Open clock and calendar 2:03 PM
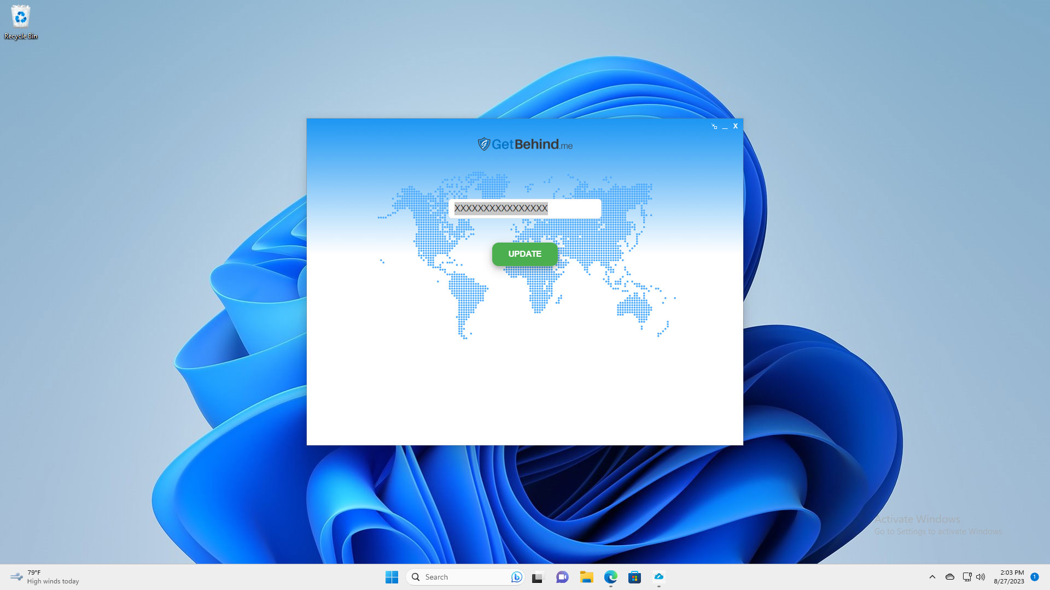 coord(1009,577)
